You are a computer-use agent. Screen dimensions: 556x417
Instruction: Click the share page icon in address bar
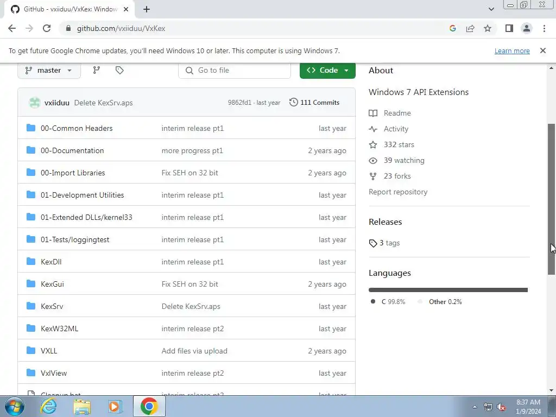pyautogui.click(x=470, y=28)
